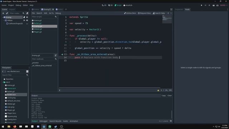Add a new node with plus icon
Viewport: 229px width, 129px height.
pos(3,13)
